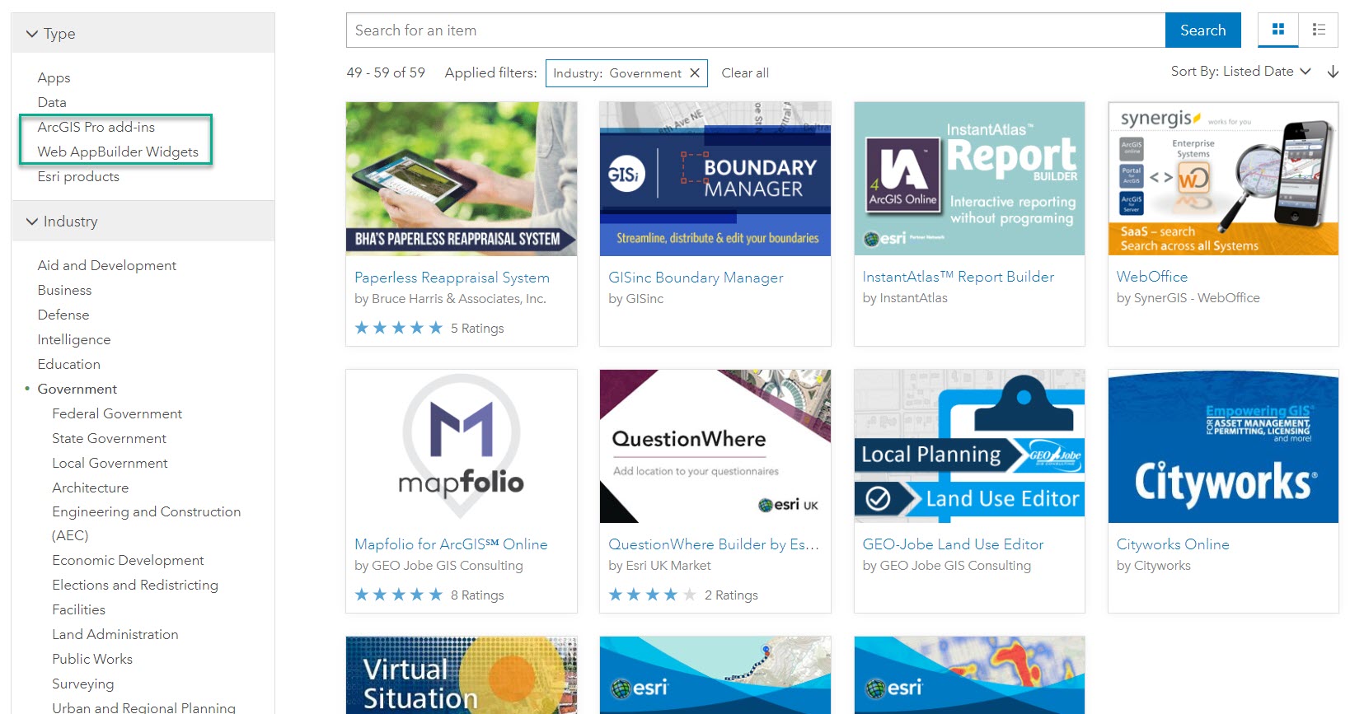Switch to grid view icon
The width and height of the screenshot is (1350, 714).
point(1278,30)
